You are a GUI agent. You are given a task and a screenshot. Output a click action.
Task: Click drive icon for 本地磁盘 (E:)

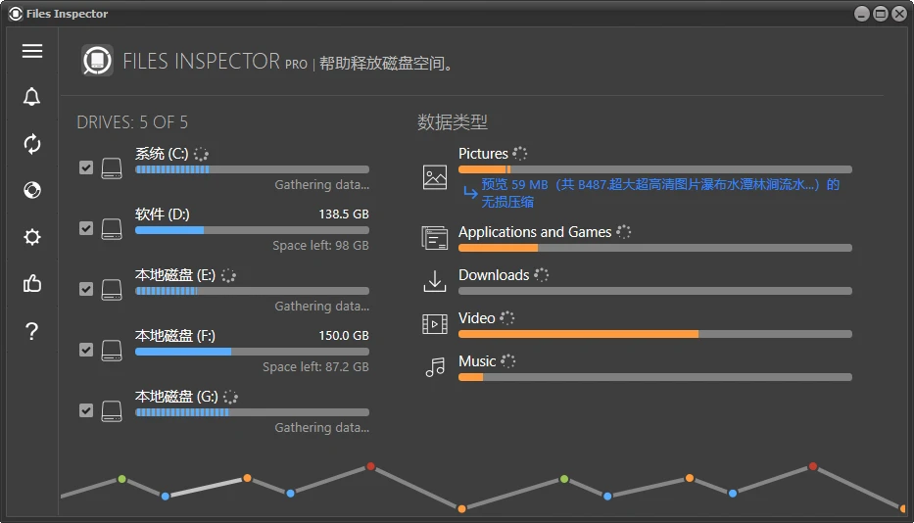pos(112,290)
